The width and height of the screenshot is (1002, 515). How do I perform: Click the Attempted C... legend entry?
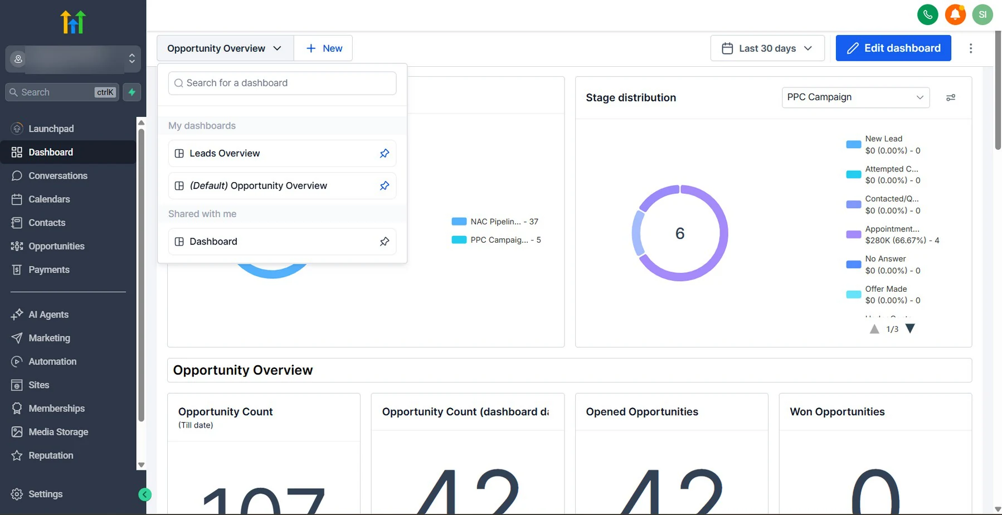tap(883, 174)
